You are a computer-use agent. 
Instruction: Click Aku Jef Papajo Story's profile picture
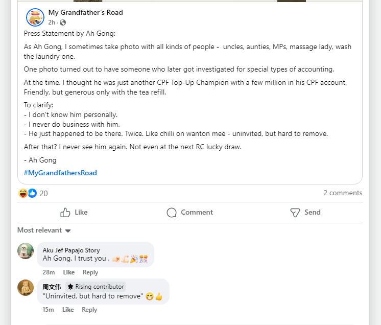(26, 251)
